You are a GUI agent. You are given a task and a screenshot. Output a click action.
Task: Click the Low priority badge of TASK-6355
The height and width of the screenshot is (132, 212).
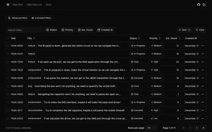(154, 118)
